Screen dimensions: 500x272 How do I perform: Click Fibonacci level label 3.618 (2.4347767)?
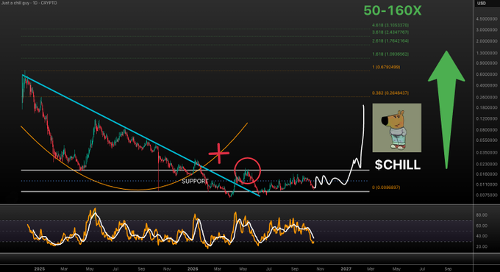[390, 32]
